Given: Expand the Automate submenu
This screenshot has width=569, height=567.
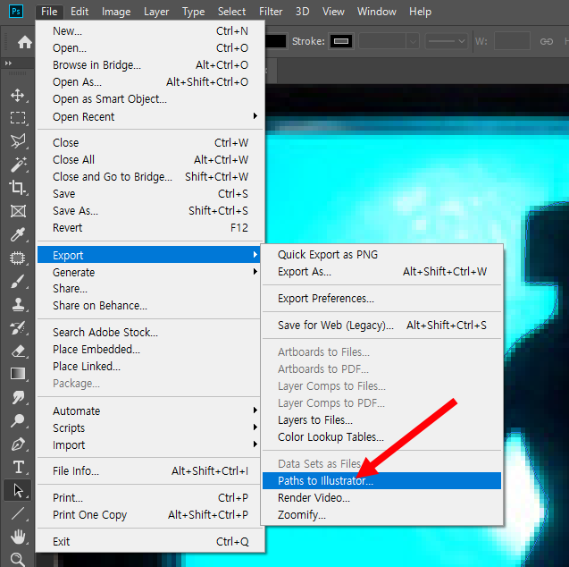Looking at the screenshot, I should [x=149, y=410].
